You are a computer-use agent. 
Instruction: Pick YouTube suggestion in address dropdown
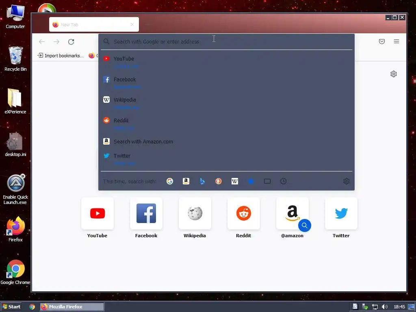click(226, 62)
